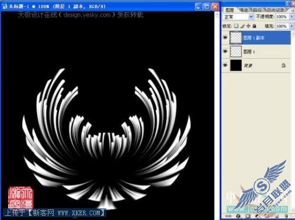The width and height of the screenshot is (295, 220).
Task: Click the 填充 100% value field
Action: (282, 26)
